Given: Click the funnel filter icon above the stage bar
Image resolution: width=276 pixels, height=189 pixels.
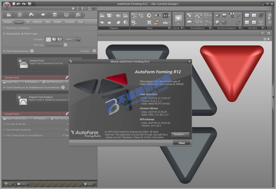Looking at the screenshot, I should pos(73,8).
